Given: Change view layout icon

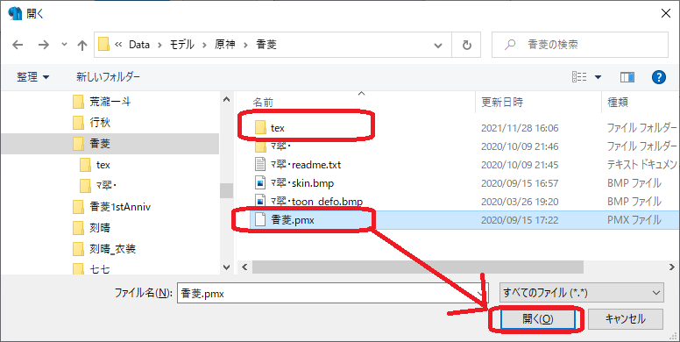Looking at the screenshot, I should (x=579, y=77).
